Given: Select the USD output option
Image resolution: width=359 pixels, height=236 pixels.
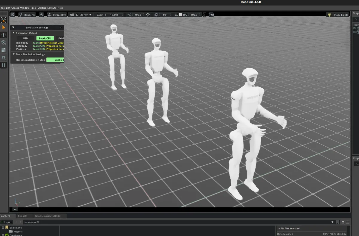Looking at the screenshot, I should point(25,38).
